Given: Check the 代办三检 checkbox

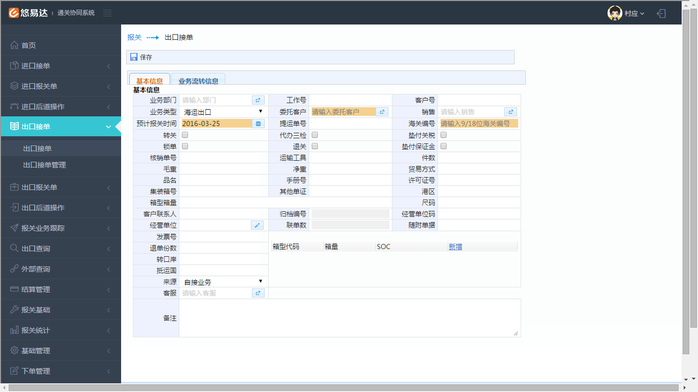Looking at the screenshot, I should point(315,135).
